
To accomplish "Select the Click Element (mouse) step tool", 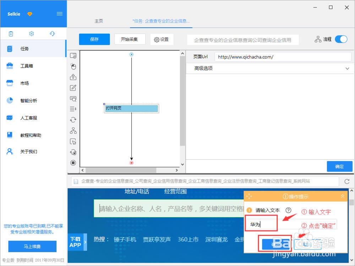I will [x=73, y=66].
